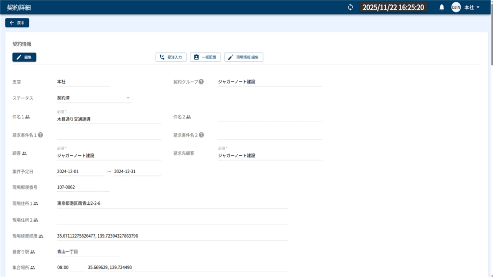493x277 pixels.
Task: Click the empty 現場住所2 field
Action: point(173,220)
